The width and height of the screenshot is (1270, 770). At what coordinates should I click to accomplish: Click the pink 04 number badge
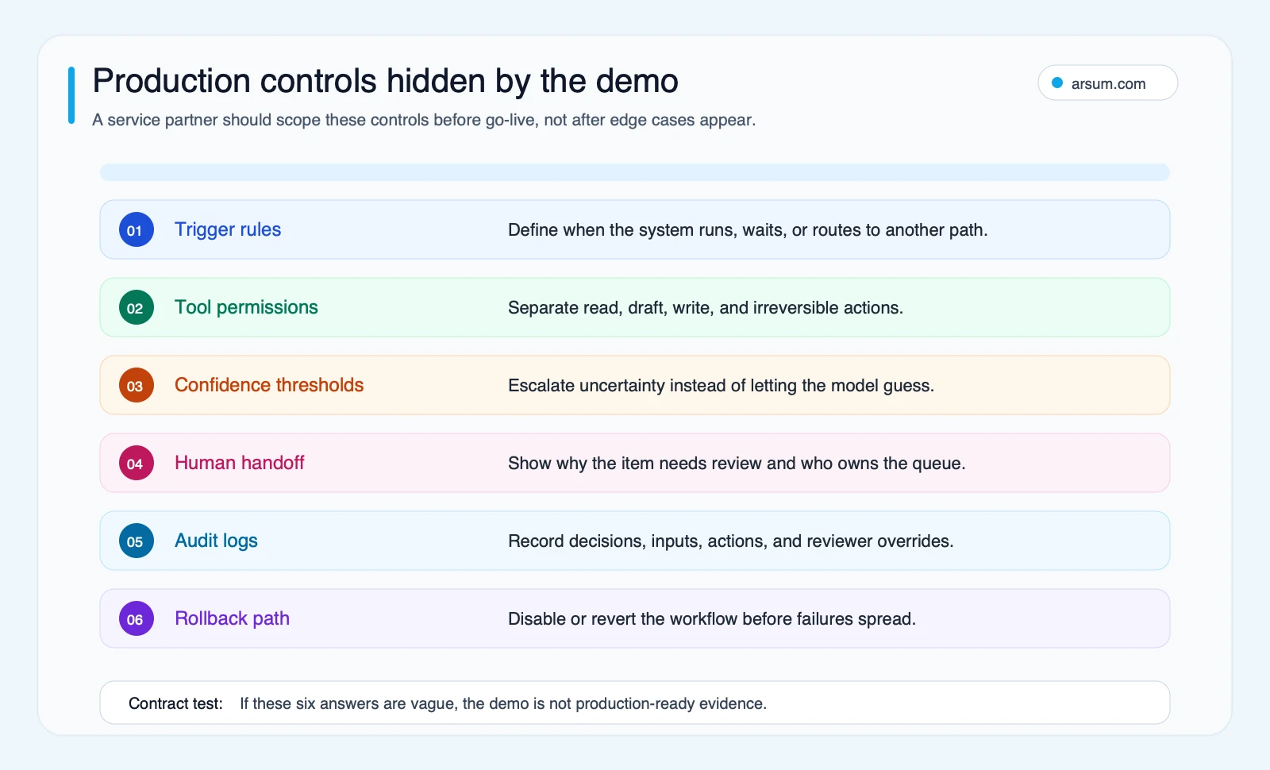click(x=136, y=464)
